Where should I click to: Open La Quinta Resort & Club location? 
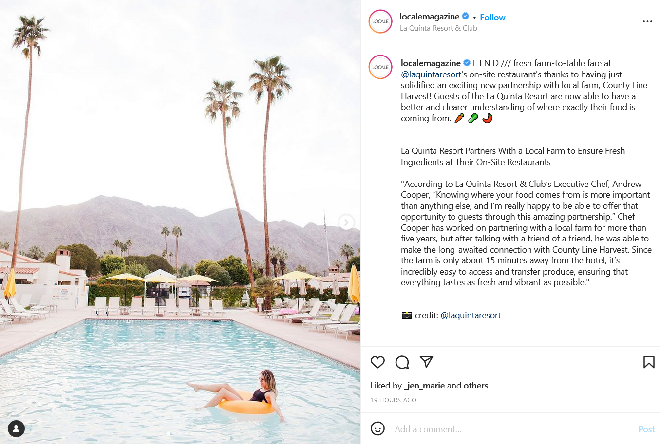click(x=438, y=28)
